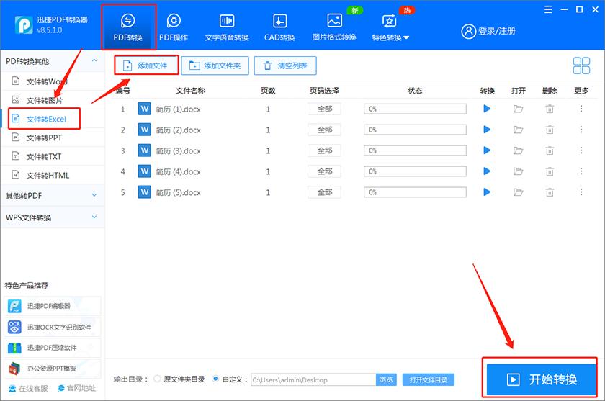Click the 浏览 browse button
Screen dimensions: 605x401
coord(386,380)
